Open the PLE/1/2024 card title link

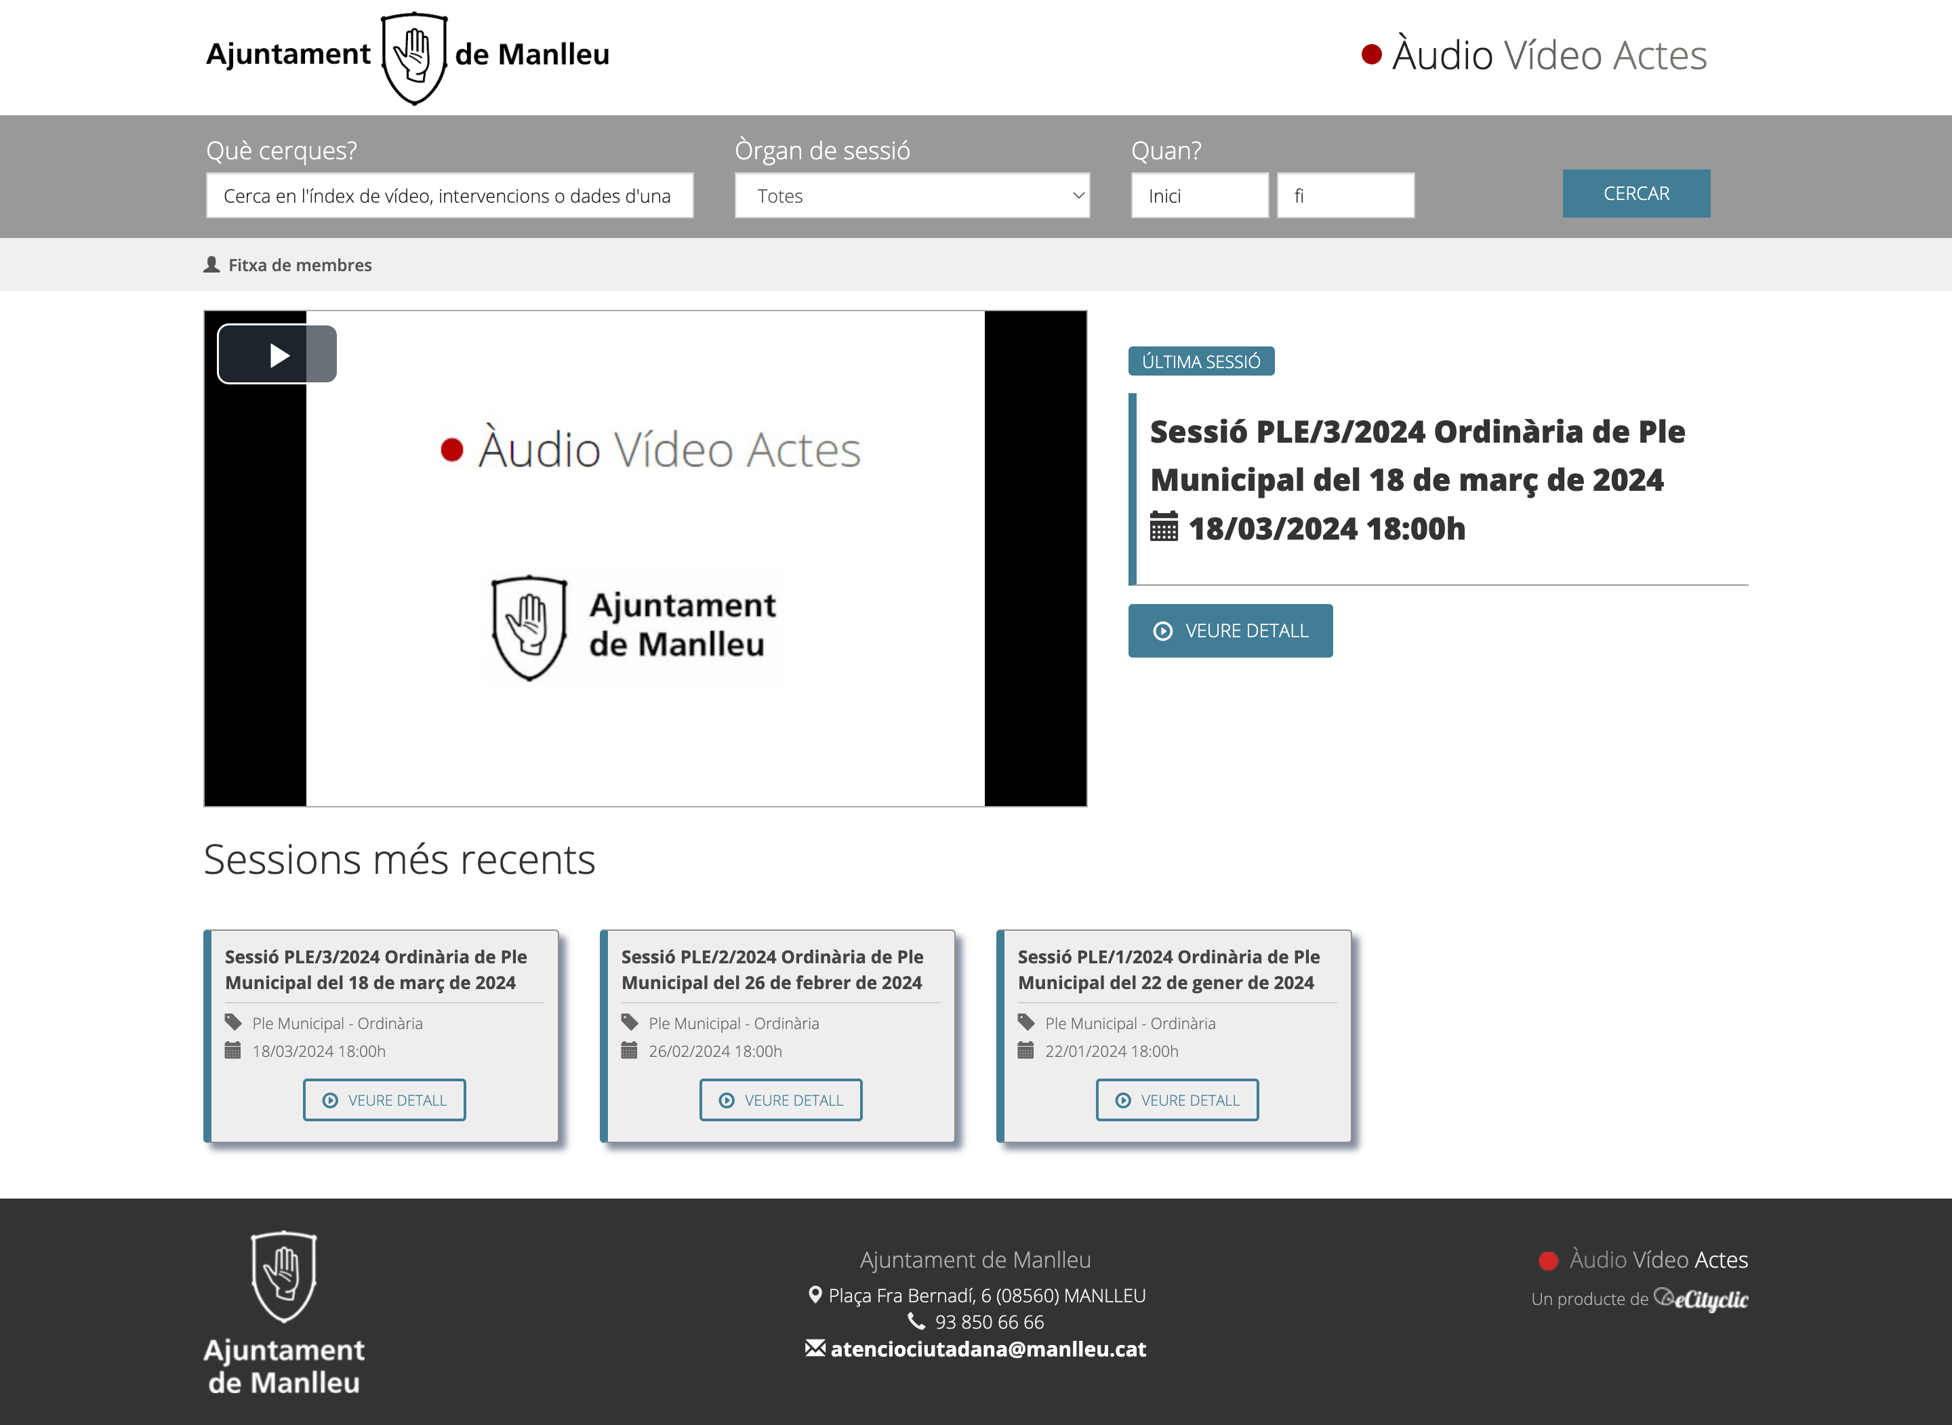(1169, 969)
